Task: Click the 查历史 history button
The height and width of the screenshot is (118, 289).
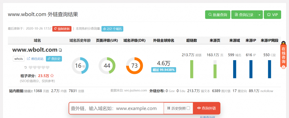Action: 54,59
